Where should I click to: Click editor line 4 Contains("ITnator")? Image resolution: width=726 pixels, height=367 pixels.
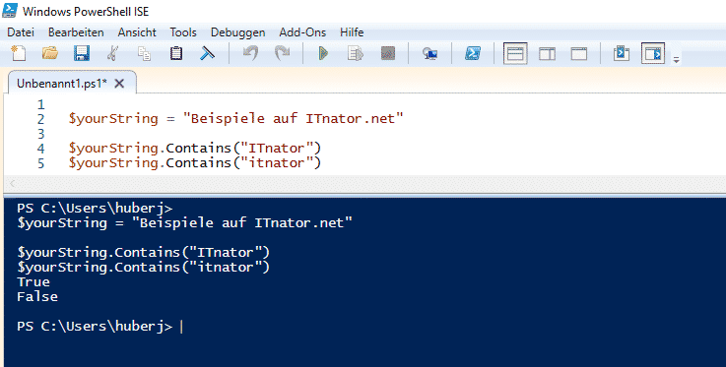click(x=194, y=149)
